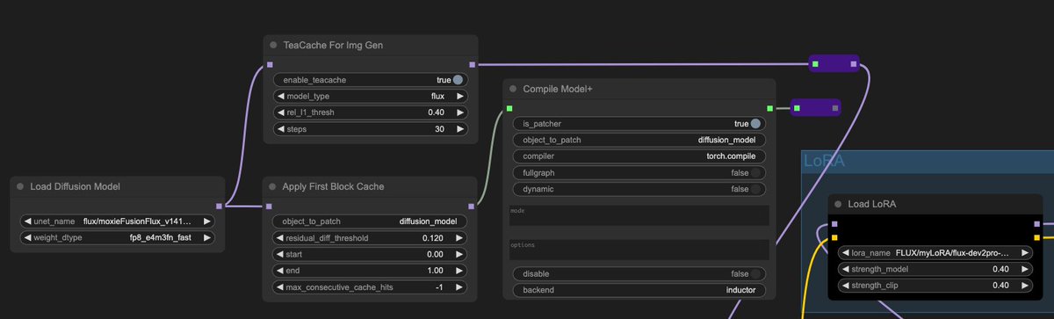Decrease steps value with left arrow
Screen dimensions: 1054x319
(281, 129)
